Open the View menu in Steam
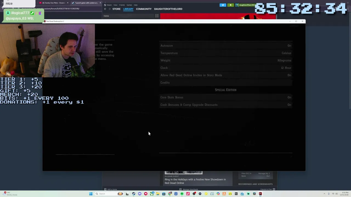 (x=115, y=5)
